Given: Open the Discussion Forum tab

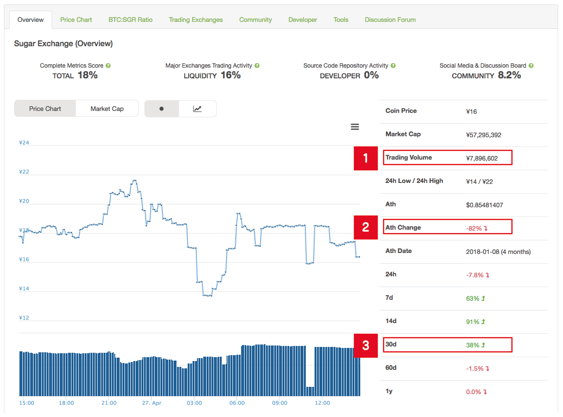Looking at the screenshot, I should (x=390, y=19).
